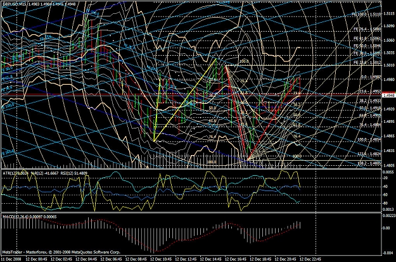Click the 1.5035 price scale value
This screenshot has height=262, width=396.
point(389,53)
